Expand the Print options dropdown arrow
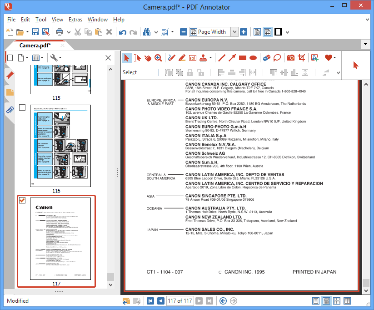The height and width of the screenshot is (310, 374). (69, 32)
